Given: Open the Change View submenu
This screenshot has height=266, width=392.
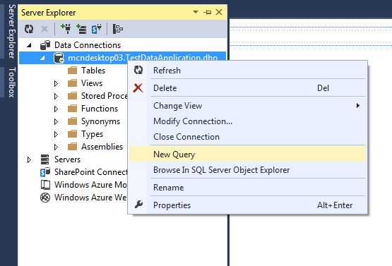Looking at the screenshot, I should [x=247, y=106].
